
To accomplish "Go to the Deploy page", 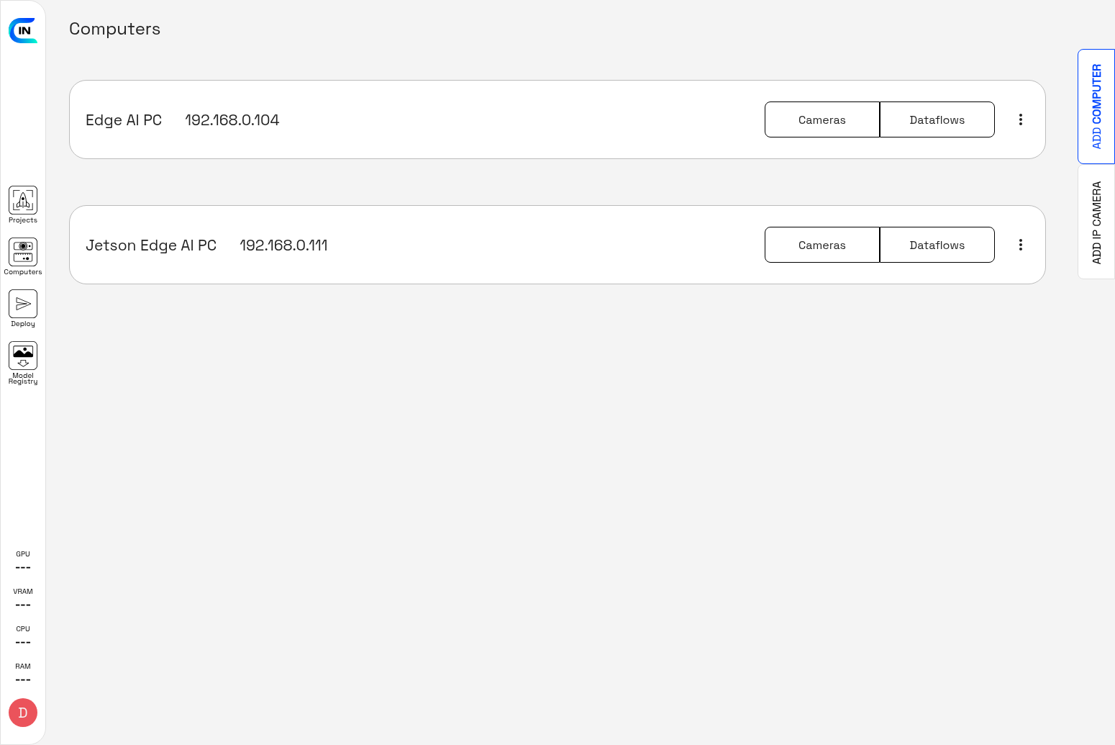I will pyautogui.click(x=23, y=304).
